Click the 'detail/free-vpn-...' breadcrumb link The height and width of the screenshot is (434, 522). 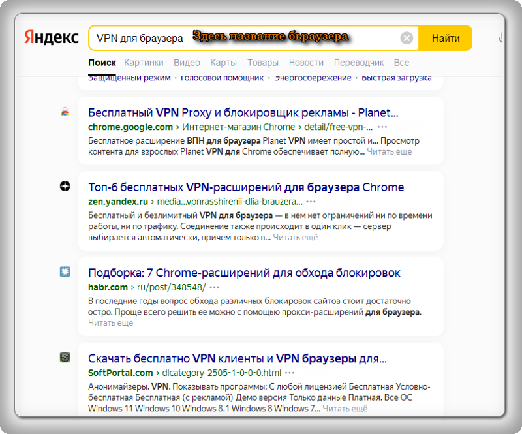pyautogui.click(x=338, y=127)
